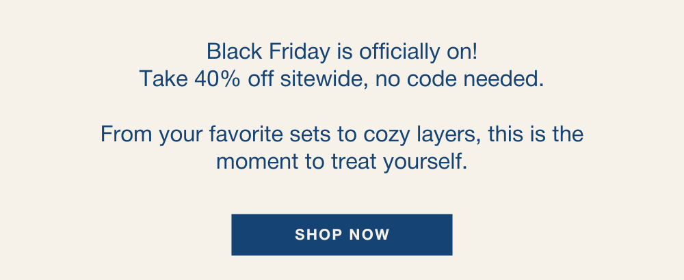Click the SHOP NOW button

click(341, 235)
